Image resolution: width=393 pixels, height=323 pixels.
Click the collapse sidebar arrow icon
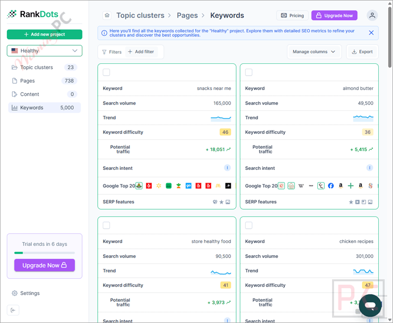pyautogui.click(x=13, y=310)
